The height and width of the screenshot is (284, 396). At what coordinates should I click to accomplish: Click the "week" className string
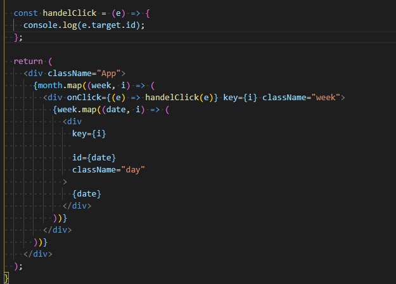tap(326, 98)
